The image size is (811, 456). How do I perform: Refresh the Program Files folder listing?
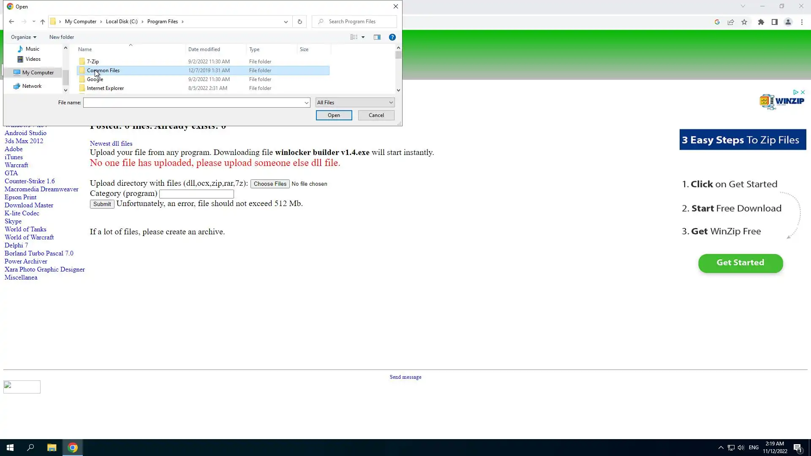point(300,22)
